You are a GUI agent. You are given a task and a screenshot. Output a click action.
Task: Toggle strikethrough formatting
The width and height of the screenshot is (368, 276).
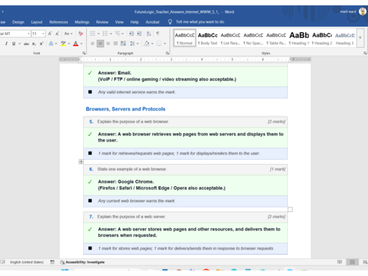(x=26, y=43)
